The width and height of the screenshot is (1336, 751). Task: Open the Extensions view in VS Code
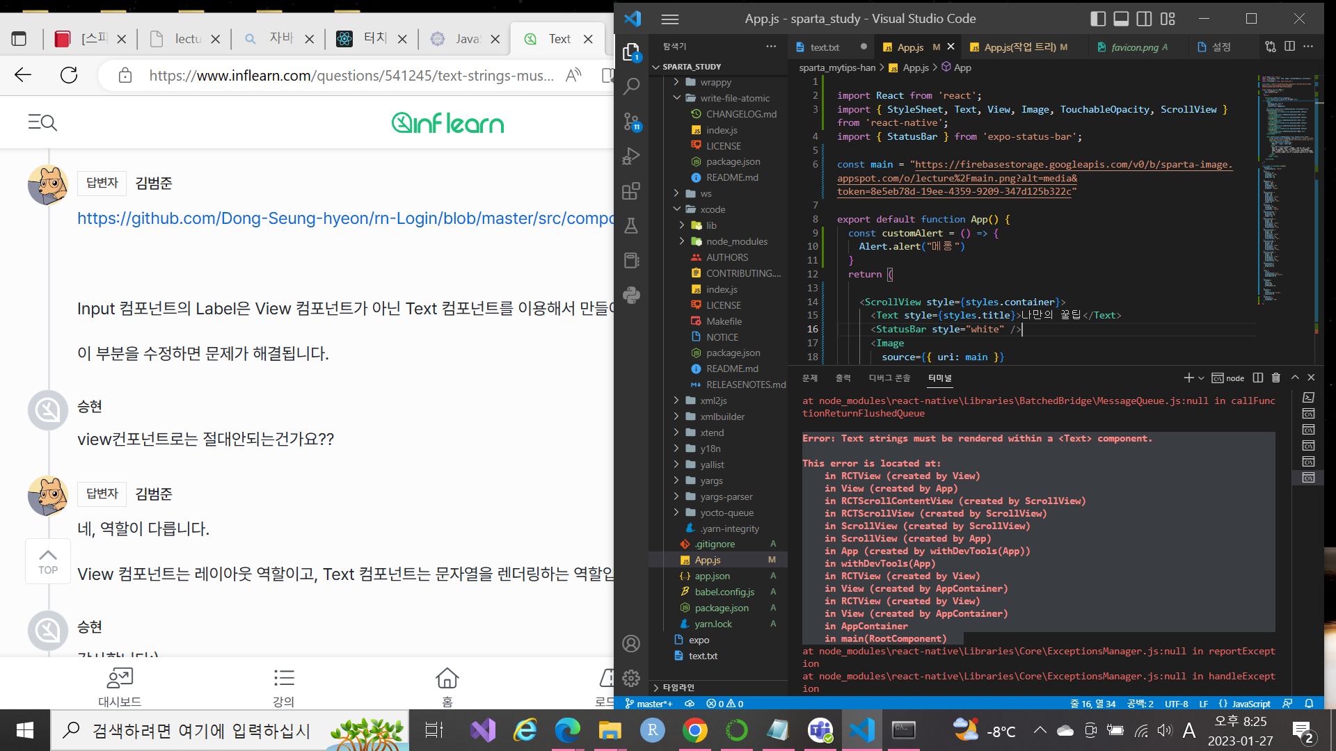point(631,191)
